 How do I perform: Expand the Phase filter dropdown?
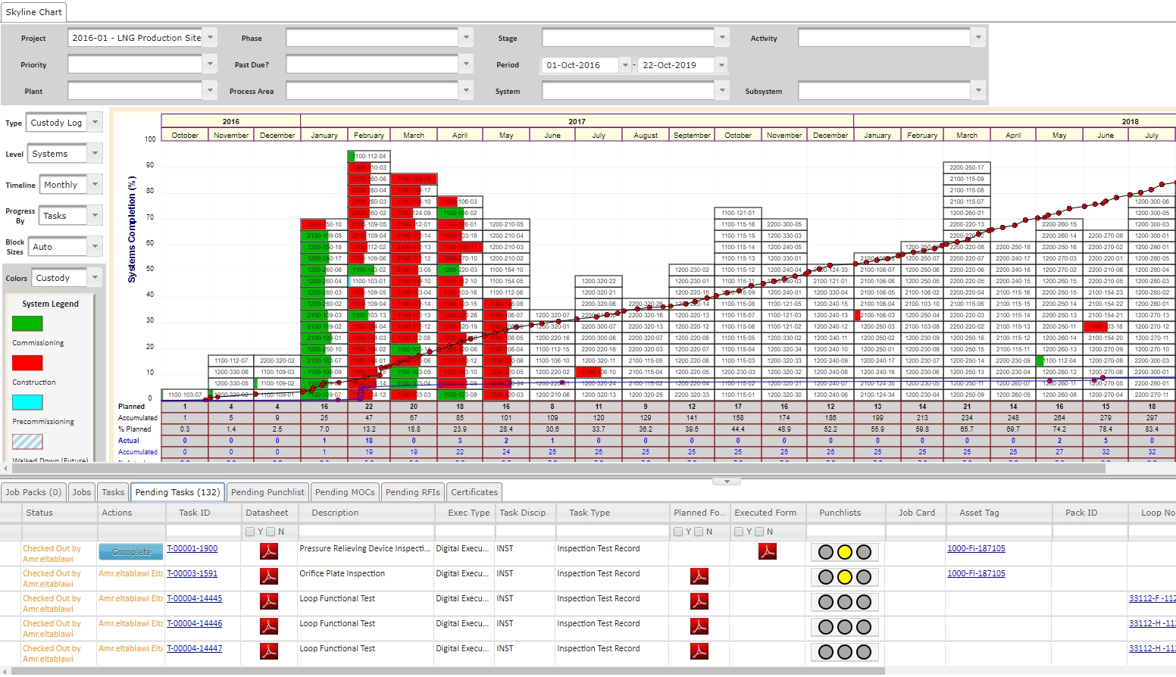[467, 37]
